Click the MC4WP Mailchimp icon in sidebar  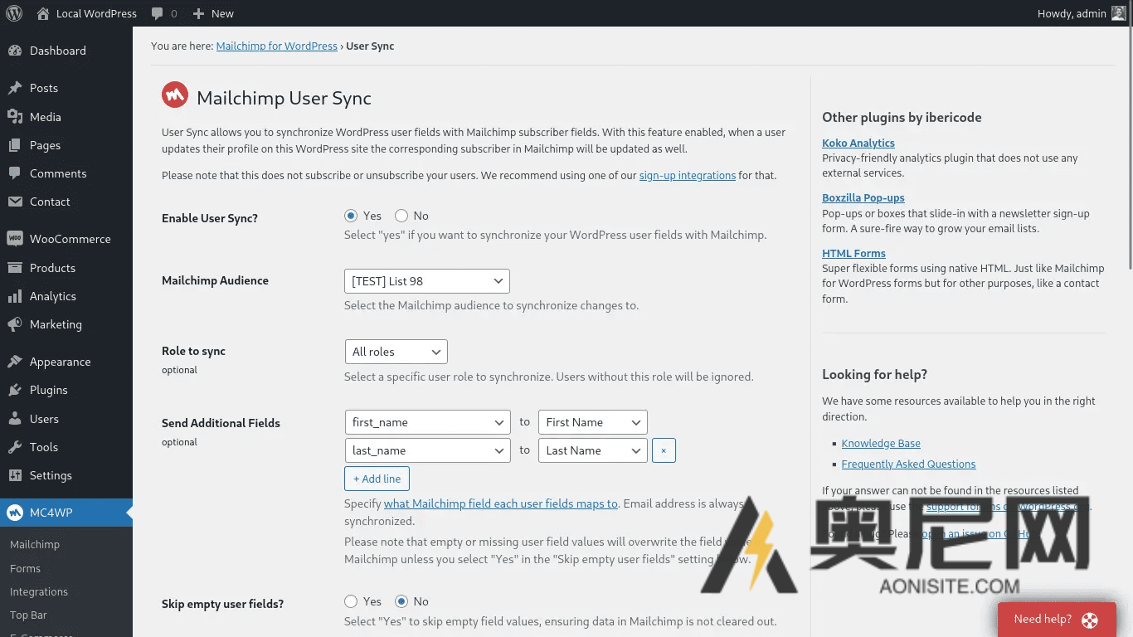point(15,513)
